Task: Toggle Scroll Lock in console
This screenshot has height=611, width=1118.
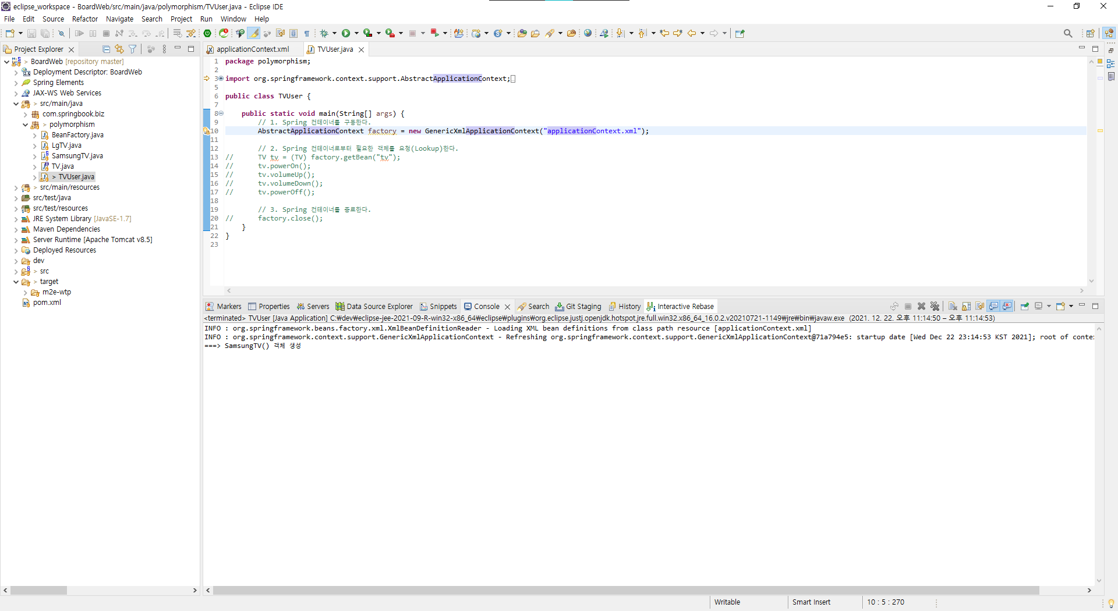Action: click(967, 306)
